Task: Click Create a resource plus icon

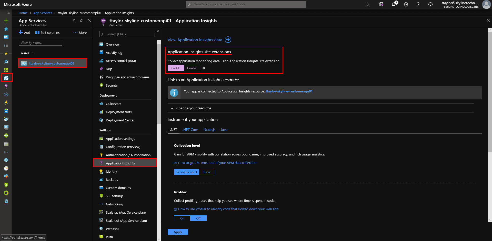Action: pyautogui.click(x=6, y=21)
